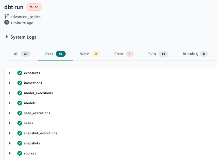Viewport: 217px width, 159px height.
Task: Click the green check icon for seed_executions
Action: click(20, 113)
